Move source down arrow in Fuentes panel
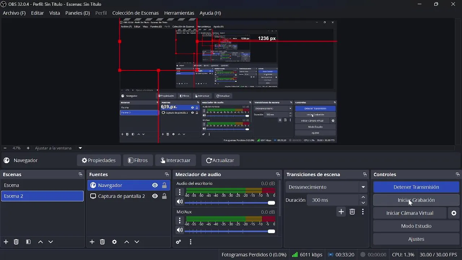The height and width of the screenshot is (260, 462). pos(137,242)
